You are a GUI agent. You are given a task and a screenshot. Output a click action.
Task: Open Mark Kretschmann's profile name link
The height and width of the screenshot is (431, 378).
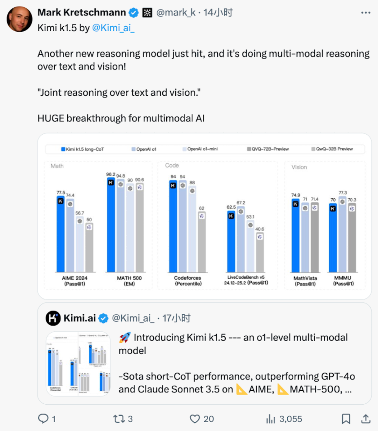82,13
